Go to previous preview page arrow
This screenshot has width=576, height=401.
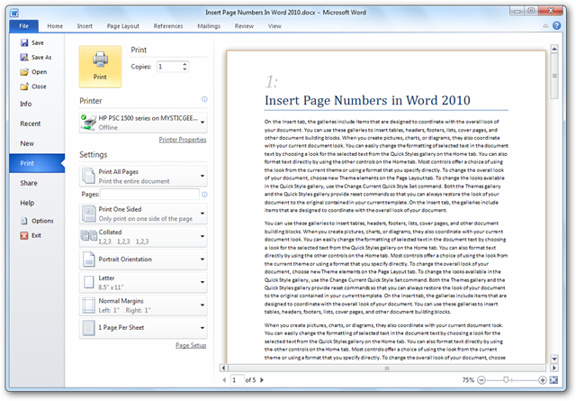pyautogui.click(x=224, y=380)
